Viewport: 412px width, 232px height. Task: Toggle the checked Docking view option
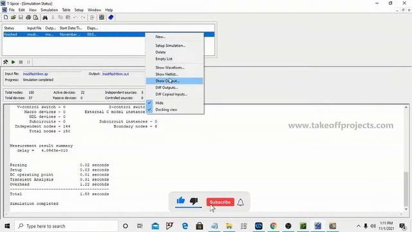point(174,110)
